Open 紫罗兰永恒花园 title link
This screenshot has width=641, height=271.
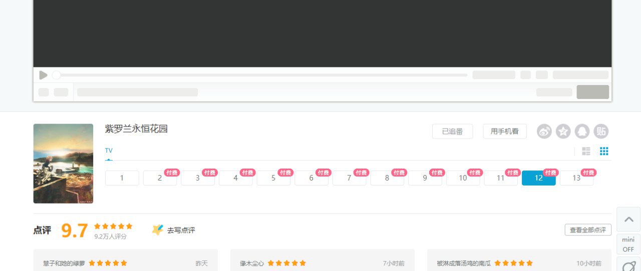[x=136, y=129]
